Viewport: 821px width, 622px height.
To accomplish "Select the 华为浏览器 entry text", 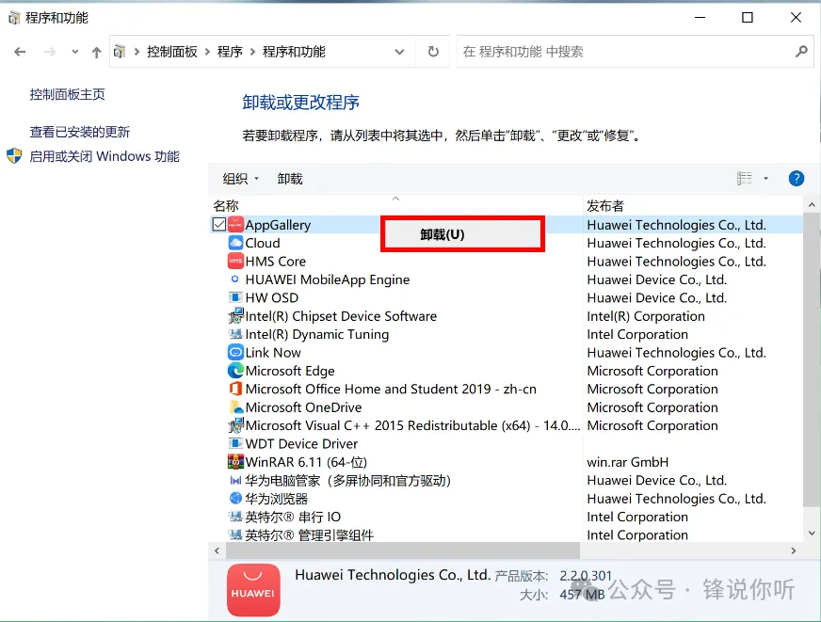I will pos(277,499).
